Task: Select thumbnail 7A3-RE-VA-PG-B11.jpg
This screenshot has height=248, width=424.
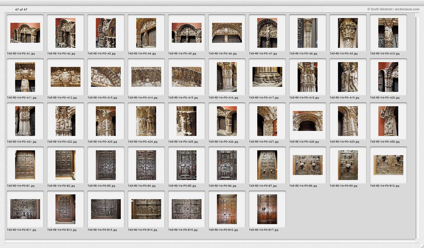Action: coord(25,209)
